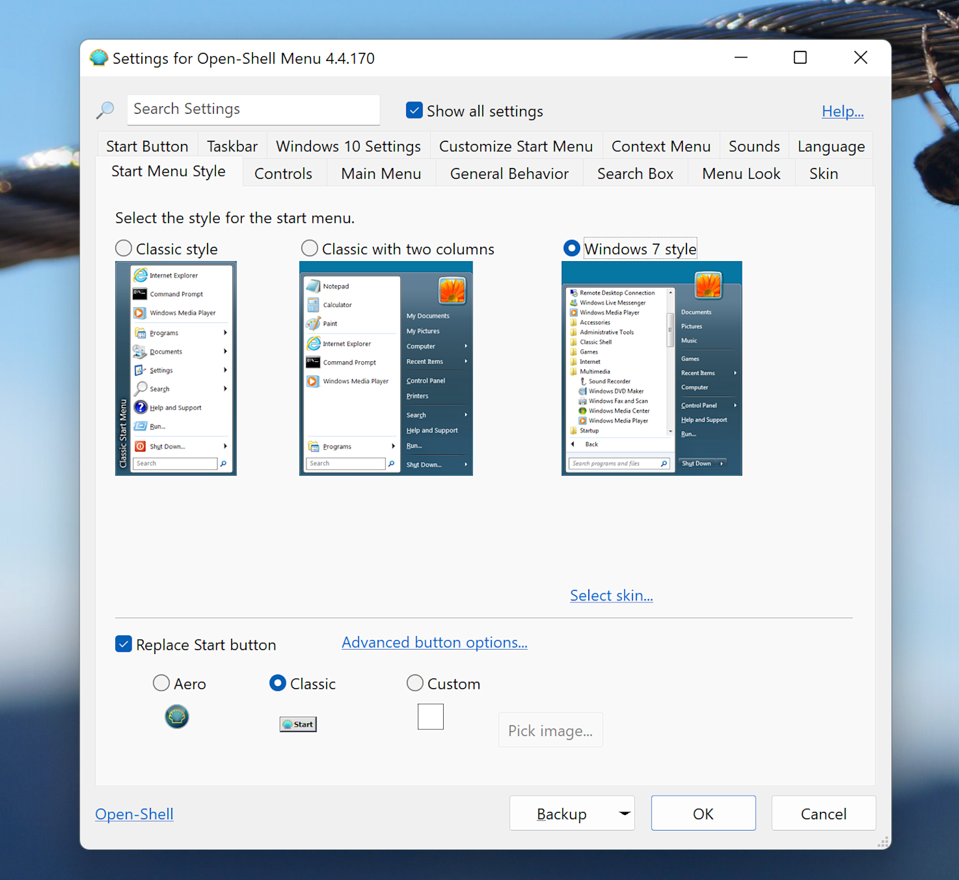Screen dimensions: 959x880
Task: Click the empty custom button image box
Action: [431, 717]
